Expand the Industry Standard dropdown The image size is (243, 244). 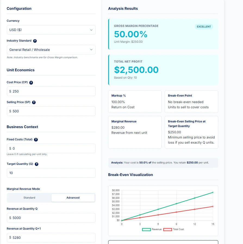[51, 50]
